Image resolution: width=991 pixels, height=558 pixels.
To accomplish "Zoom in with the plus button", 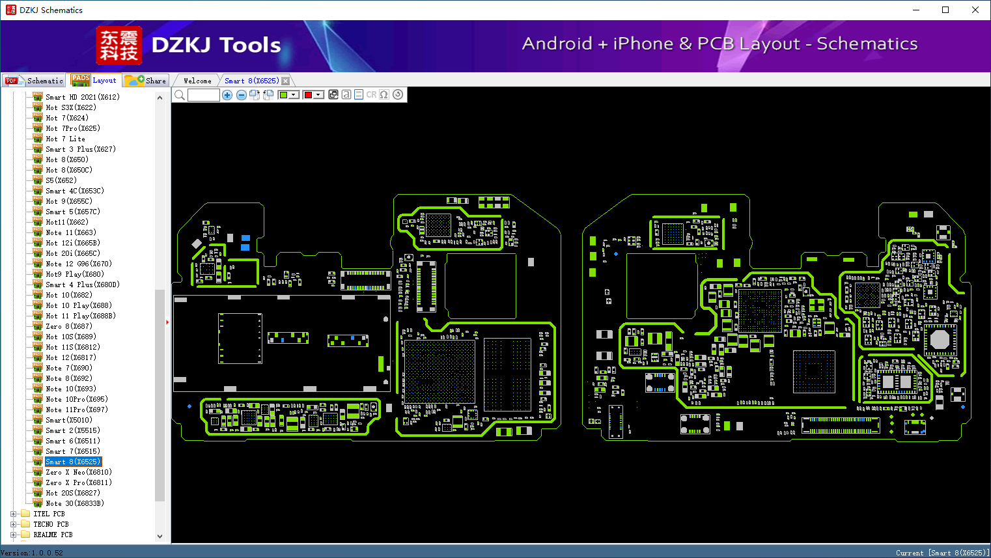I will [x=227, y=95].
